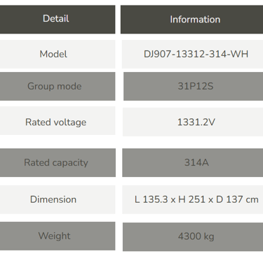The image size is (263, 256).
Task: Click the text 'Rated voltage'
Action: tap(56, 122)
